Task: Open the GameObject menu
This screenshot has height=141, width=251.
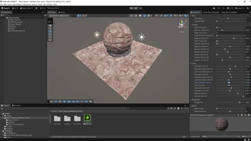Action: point(17,4)
